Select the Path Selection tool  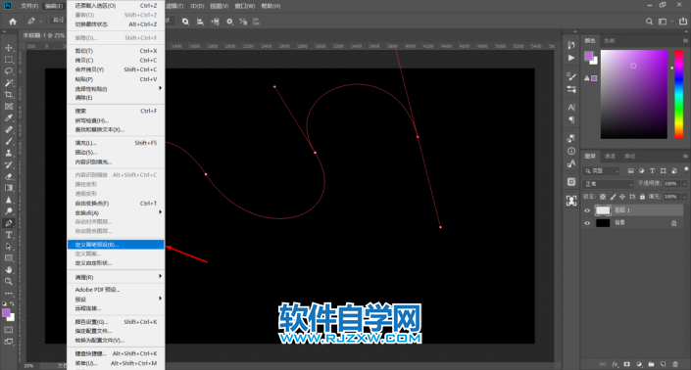[x=9, y=247]
